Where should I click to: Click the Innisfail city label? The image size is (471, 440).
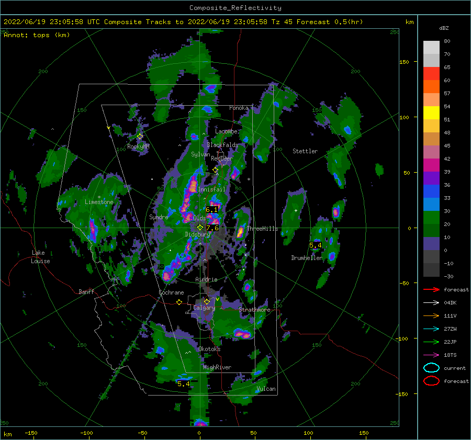coord(211,189)
